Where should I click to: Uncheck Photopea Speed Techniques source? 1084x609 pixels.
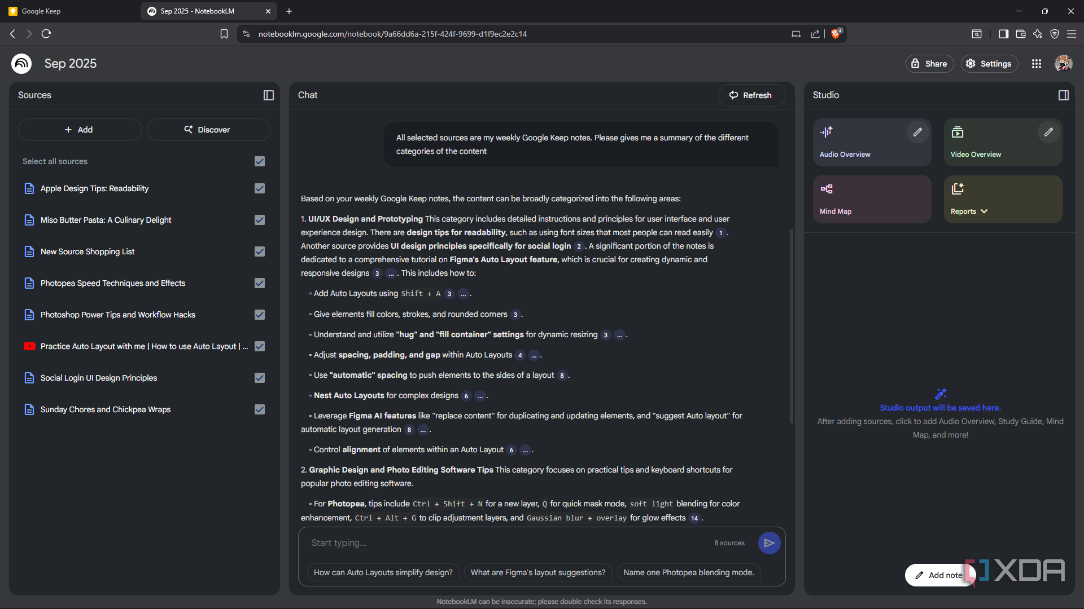260,283
